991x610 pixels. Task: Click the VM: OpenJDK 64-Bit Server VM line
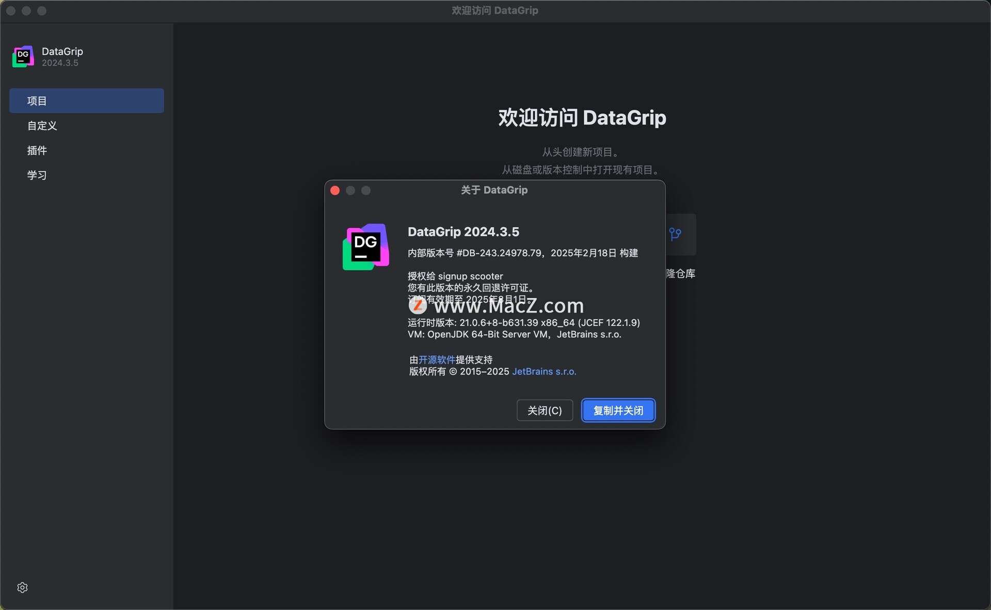point(515,334)
